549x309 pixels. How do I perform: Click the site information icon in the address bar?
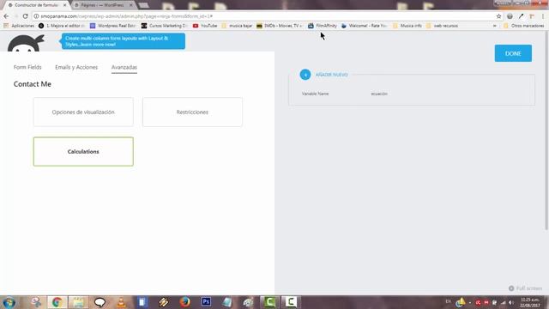tap(36, 16)
